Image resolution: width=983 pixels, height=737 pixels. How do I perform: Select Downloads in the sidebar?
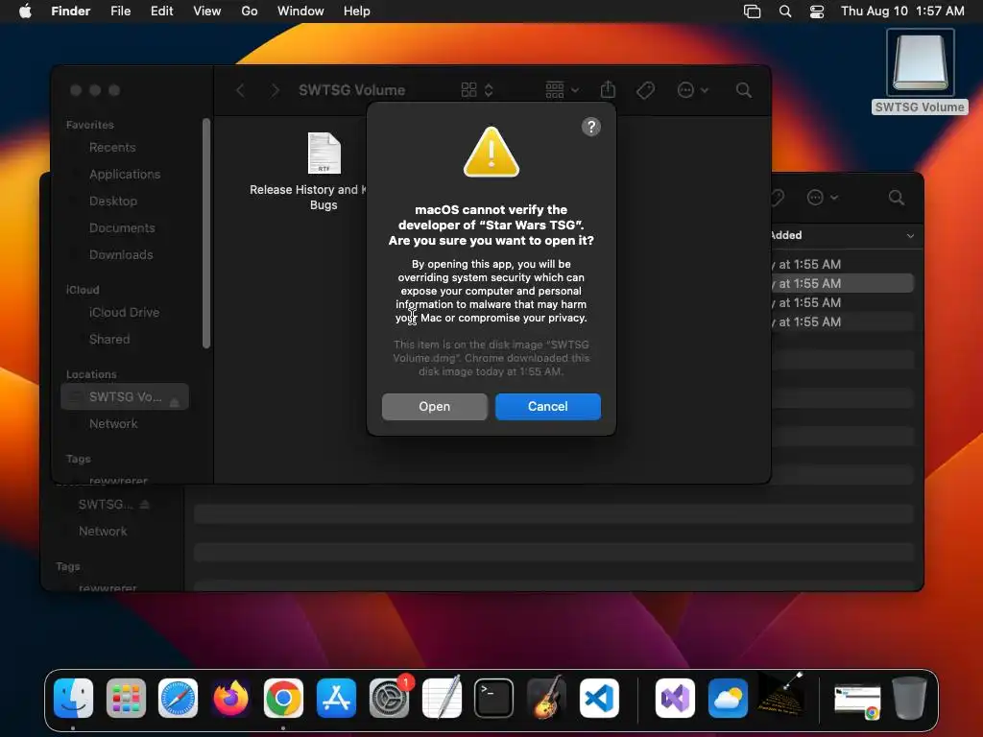(x=121, y=255)
